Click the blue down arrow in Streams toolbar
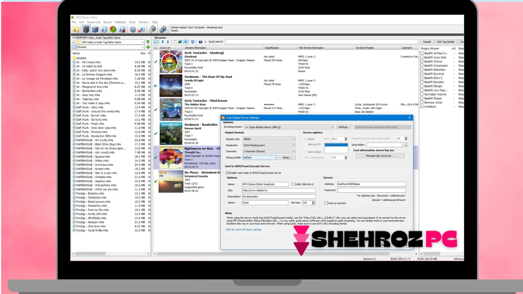 tap(168, 42)
